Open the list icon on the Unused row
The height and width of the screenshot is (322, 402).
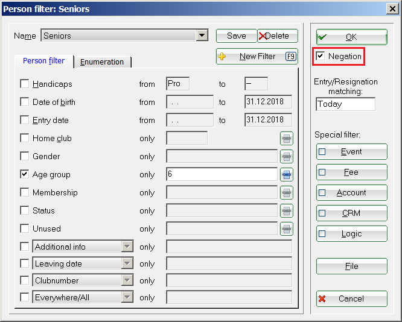point(286,229)
